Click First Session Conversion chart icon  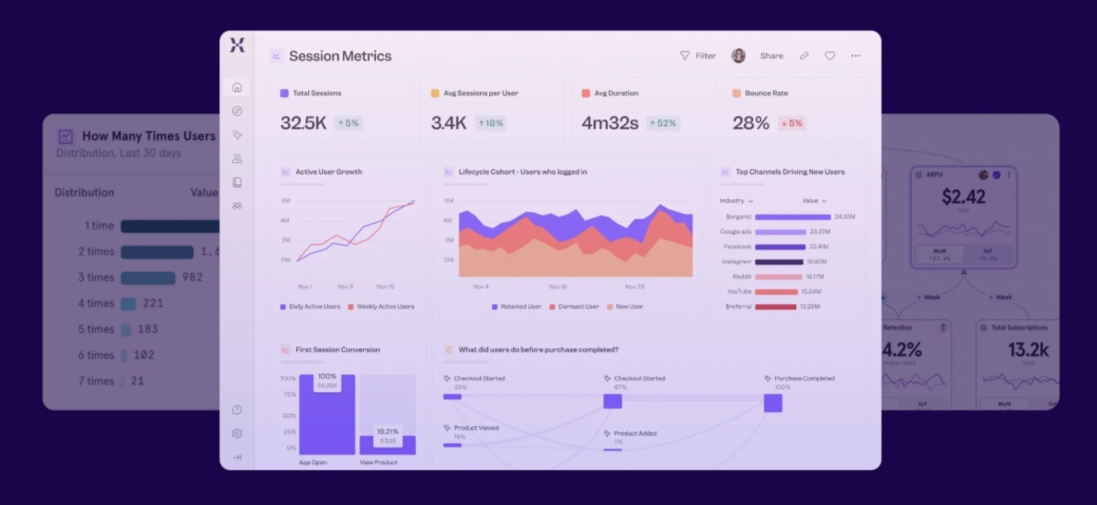[x=286, y=350]
